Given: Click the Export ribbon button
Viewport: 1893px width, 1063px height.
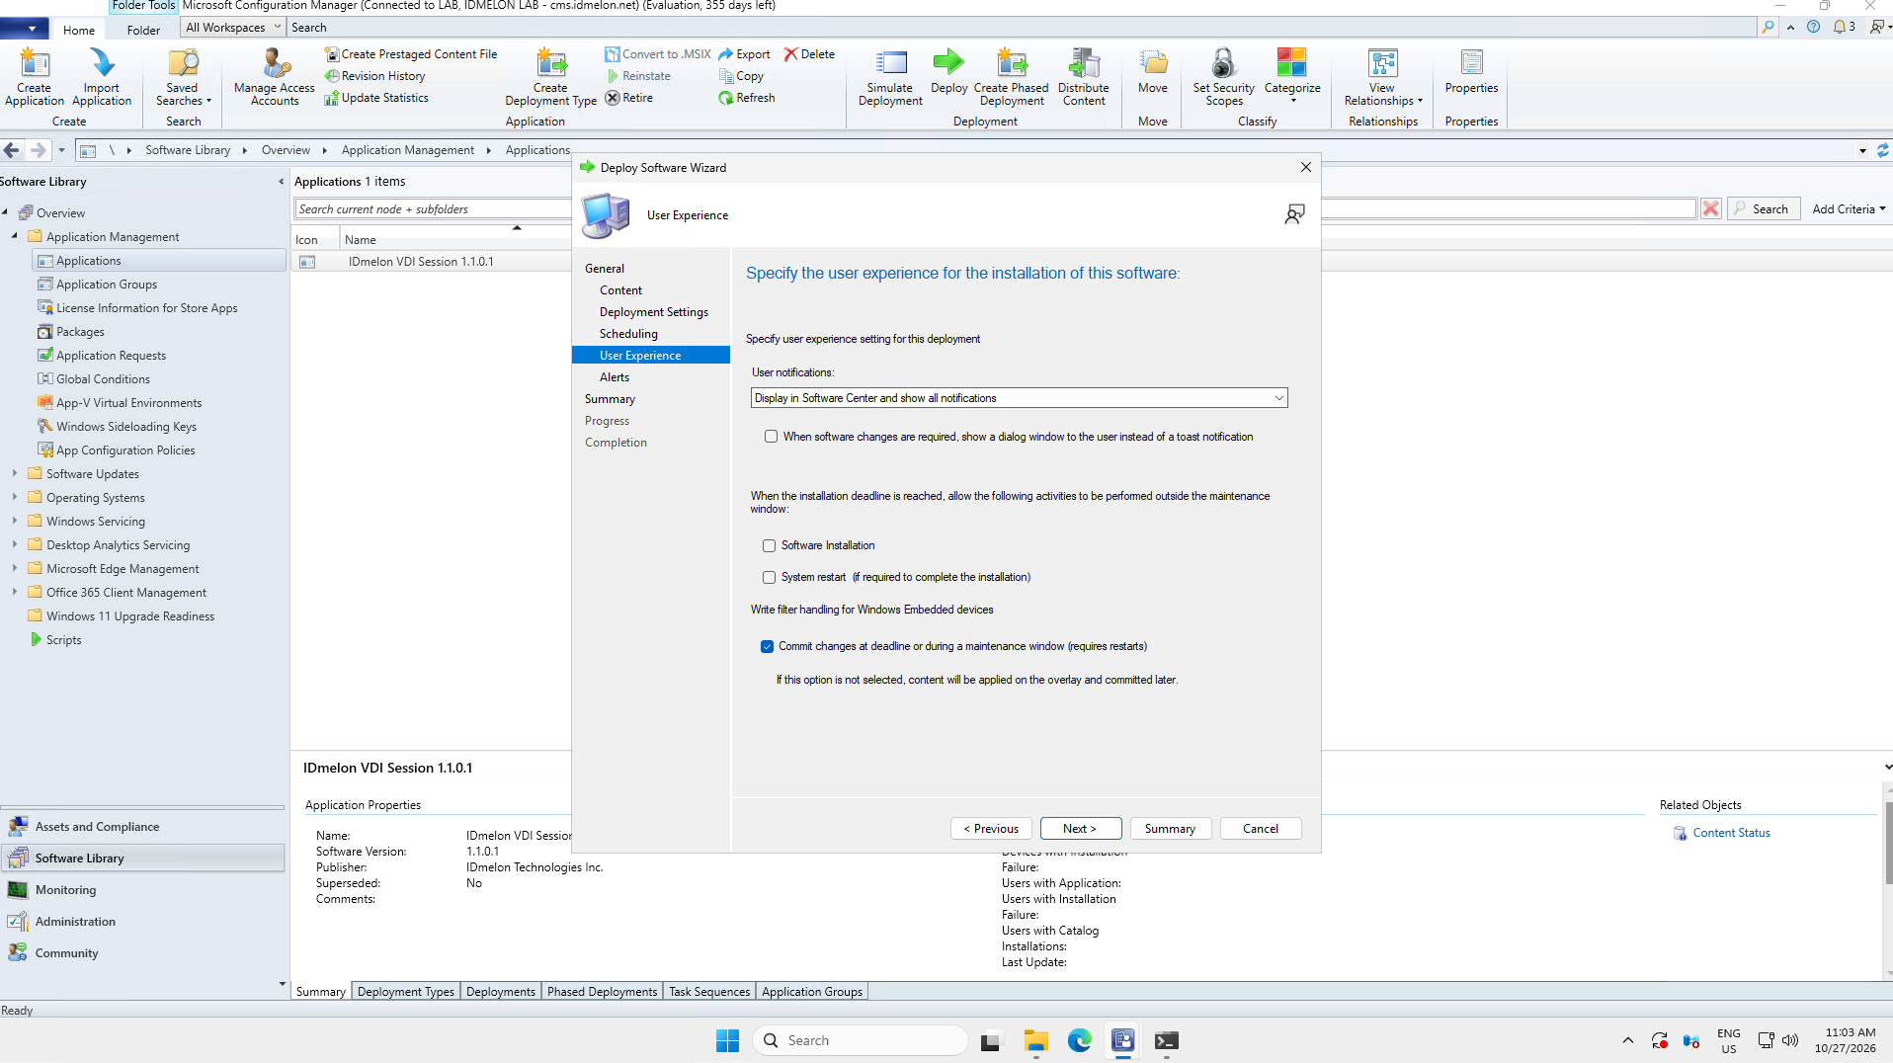Looking at the screenshot, I should (x=745, y=54).
